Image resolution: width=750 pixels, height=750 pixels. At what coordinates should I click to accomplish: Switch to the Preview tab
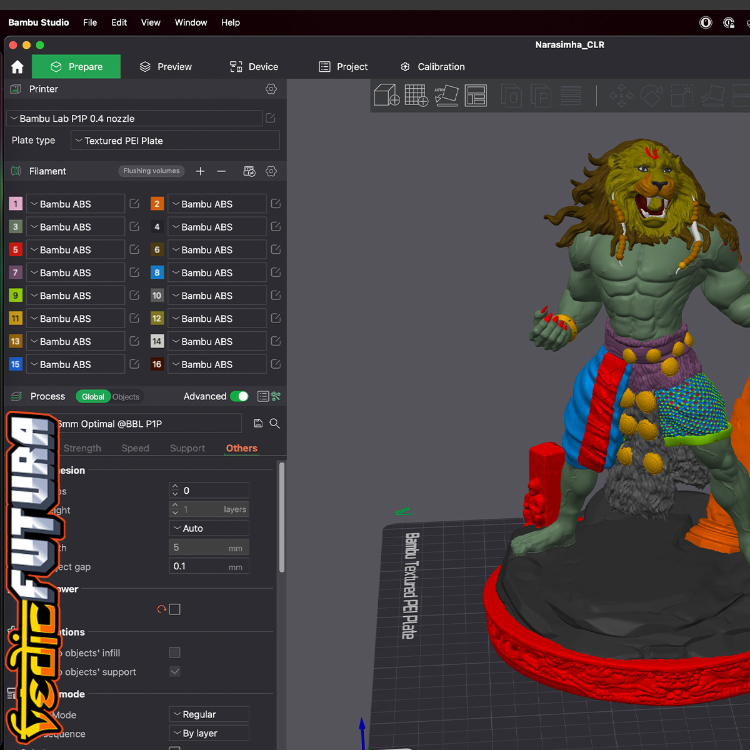pyautogui.click(x=166, y=67)
